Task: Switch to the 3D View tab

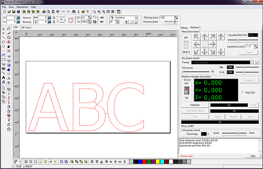Action: point(26,28)
